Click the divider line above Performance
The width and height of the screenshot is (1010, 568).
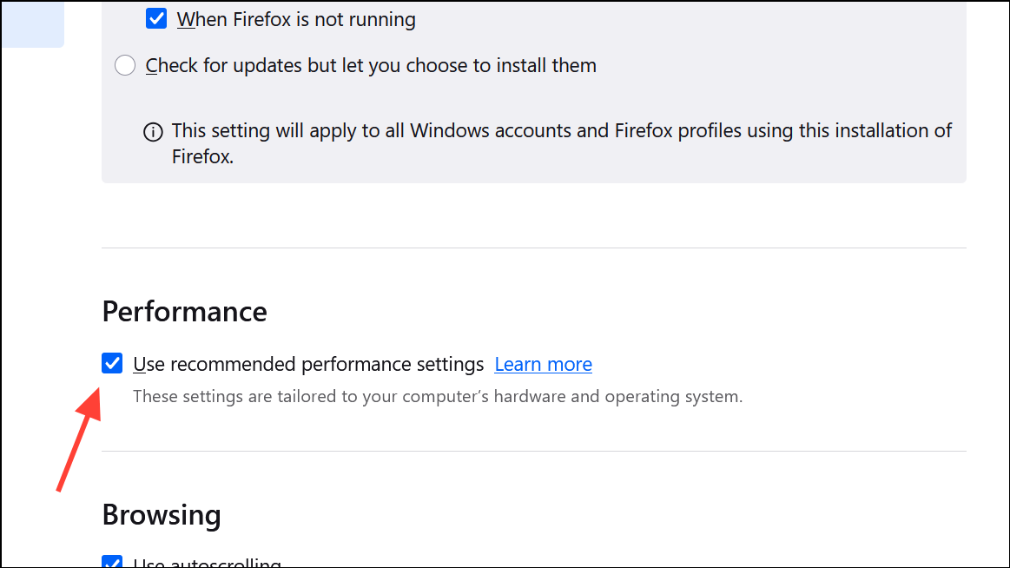click(x=533, y=248)
